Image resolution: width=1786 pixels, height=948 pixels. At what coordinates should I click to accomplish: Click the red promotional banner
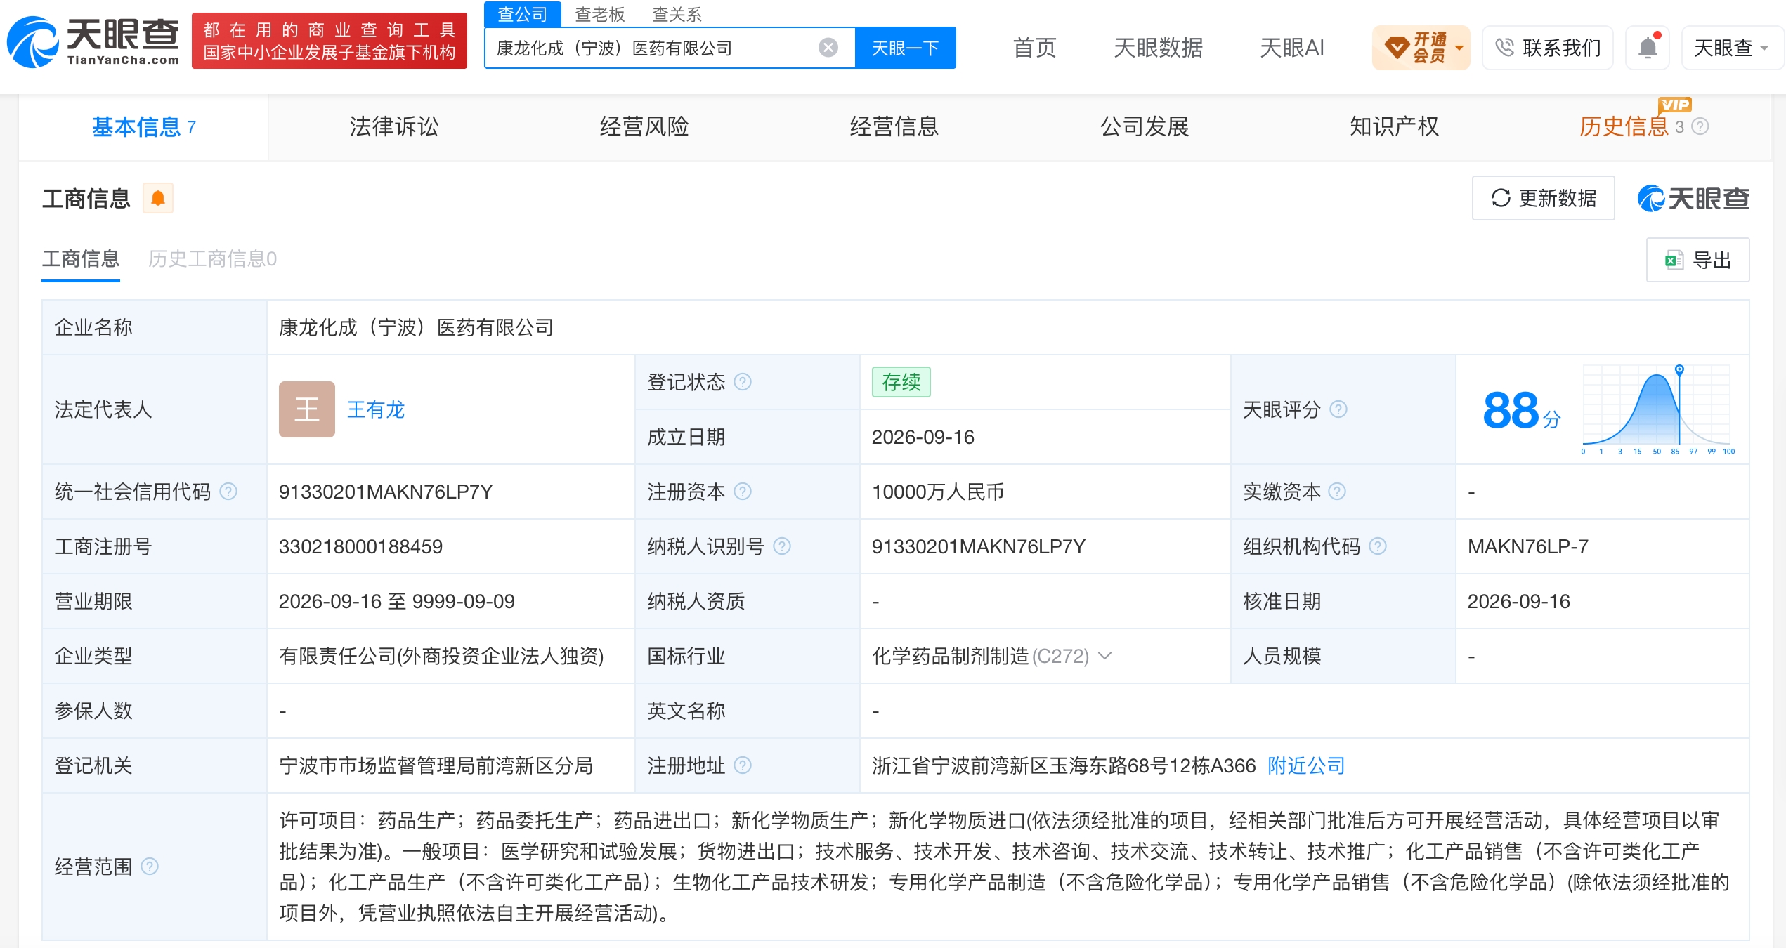pos(330,41)
